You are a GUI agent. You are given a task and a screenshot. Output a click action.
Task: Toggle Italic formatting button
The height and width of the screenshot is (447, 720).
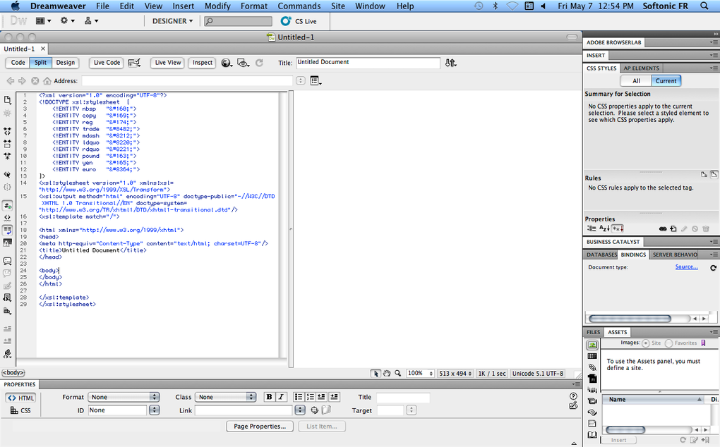pyautogui.click(x=280, y=397)
